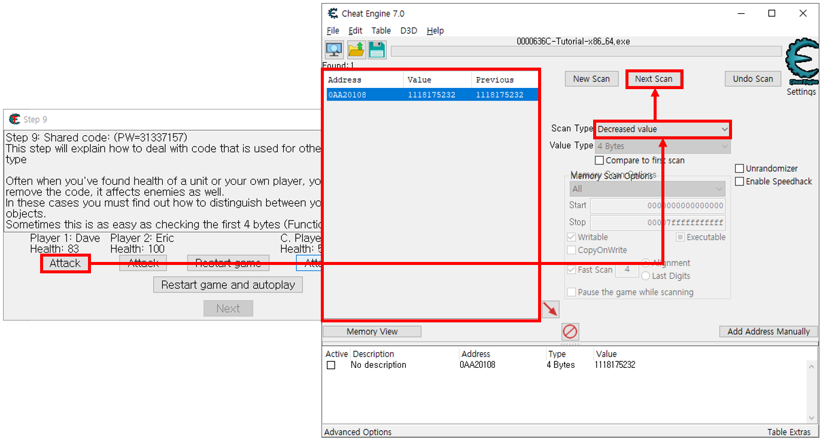Viewport: 823px width, 442px height.
Task: Maximize the Cheat Engine window
Action: coord(772,13)
